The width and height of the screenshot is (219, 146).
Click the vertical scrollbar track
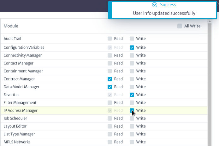[x=210, y=84]
